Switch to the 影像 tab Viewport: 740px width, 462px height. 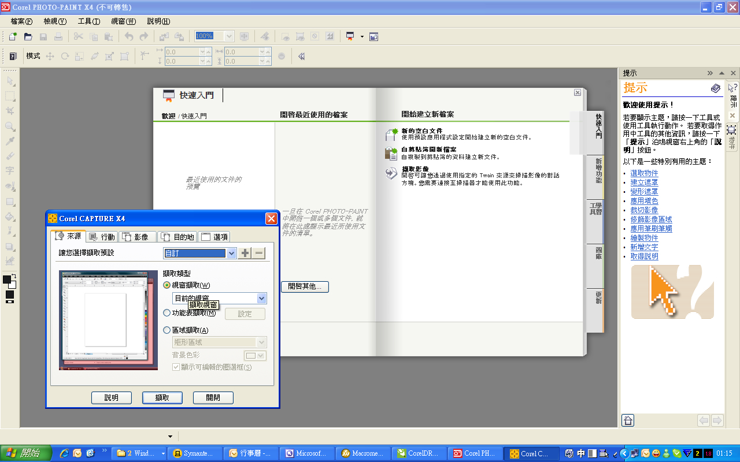pos(138,237)
